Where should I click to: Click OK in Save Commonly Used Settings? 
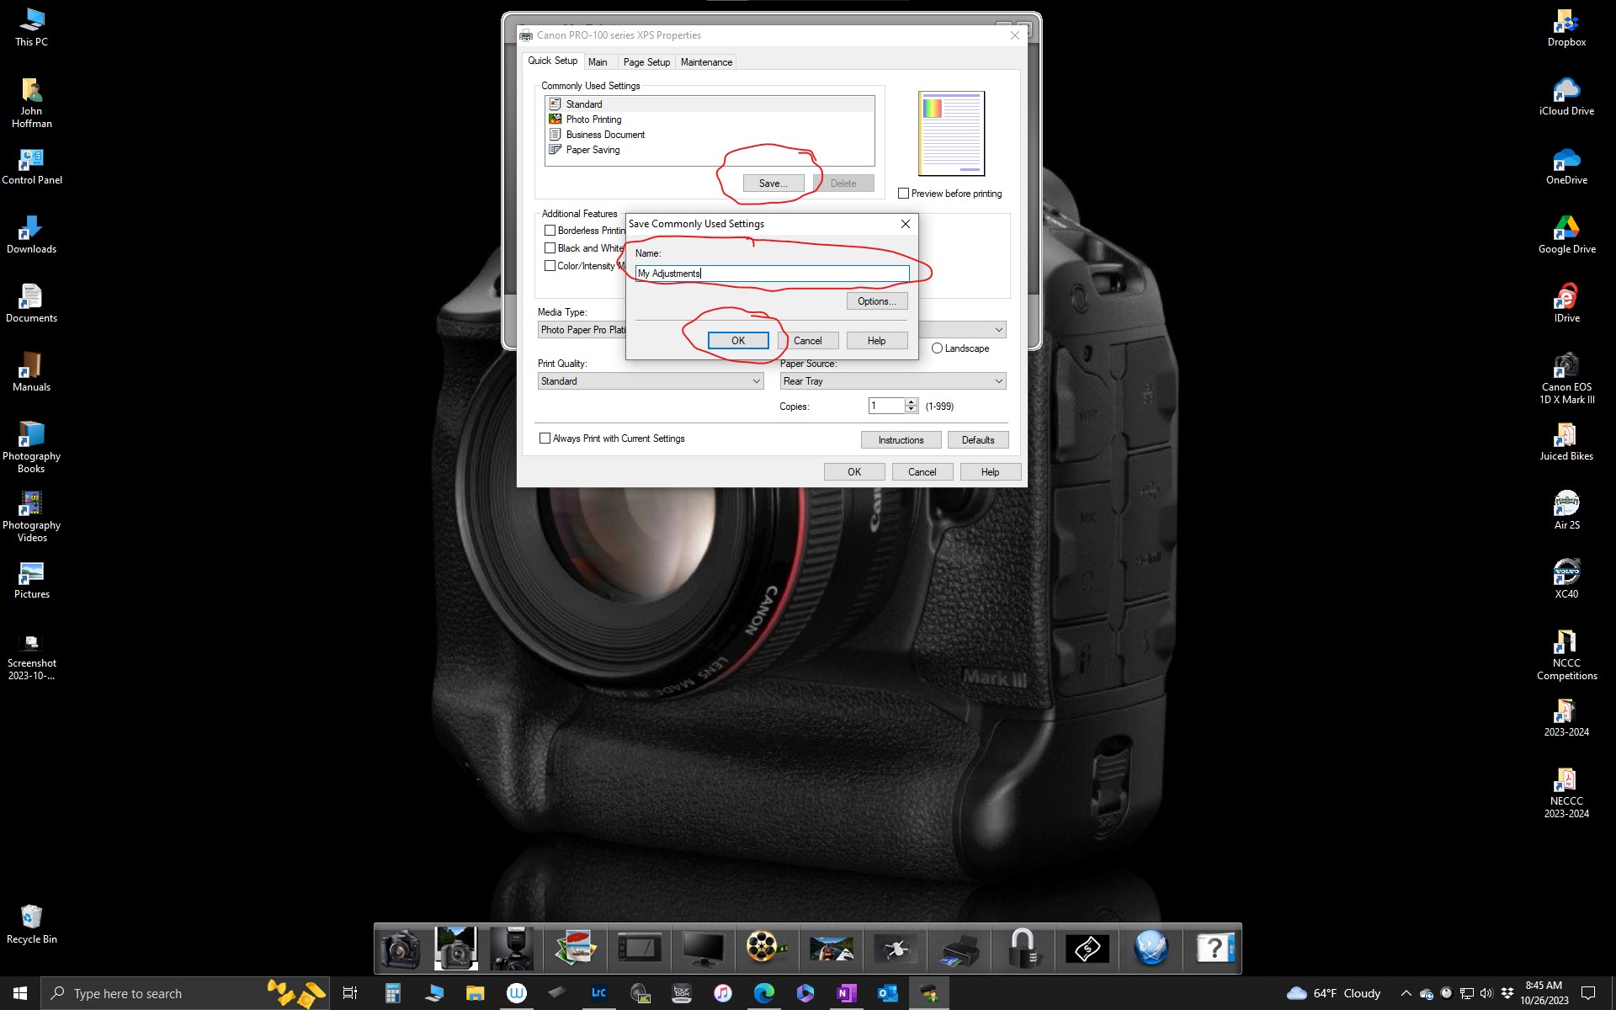pos(737,341)
